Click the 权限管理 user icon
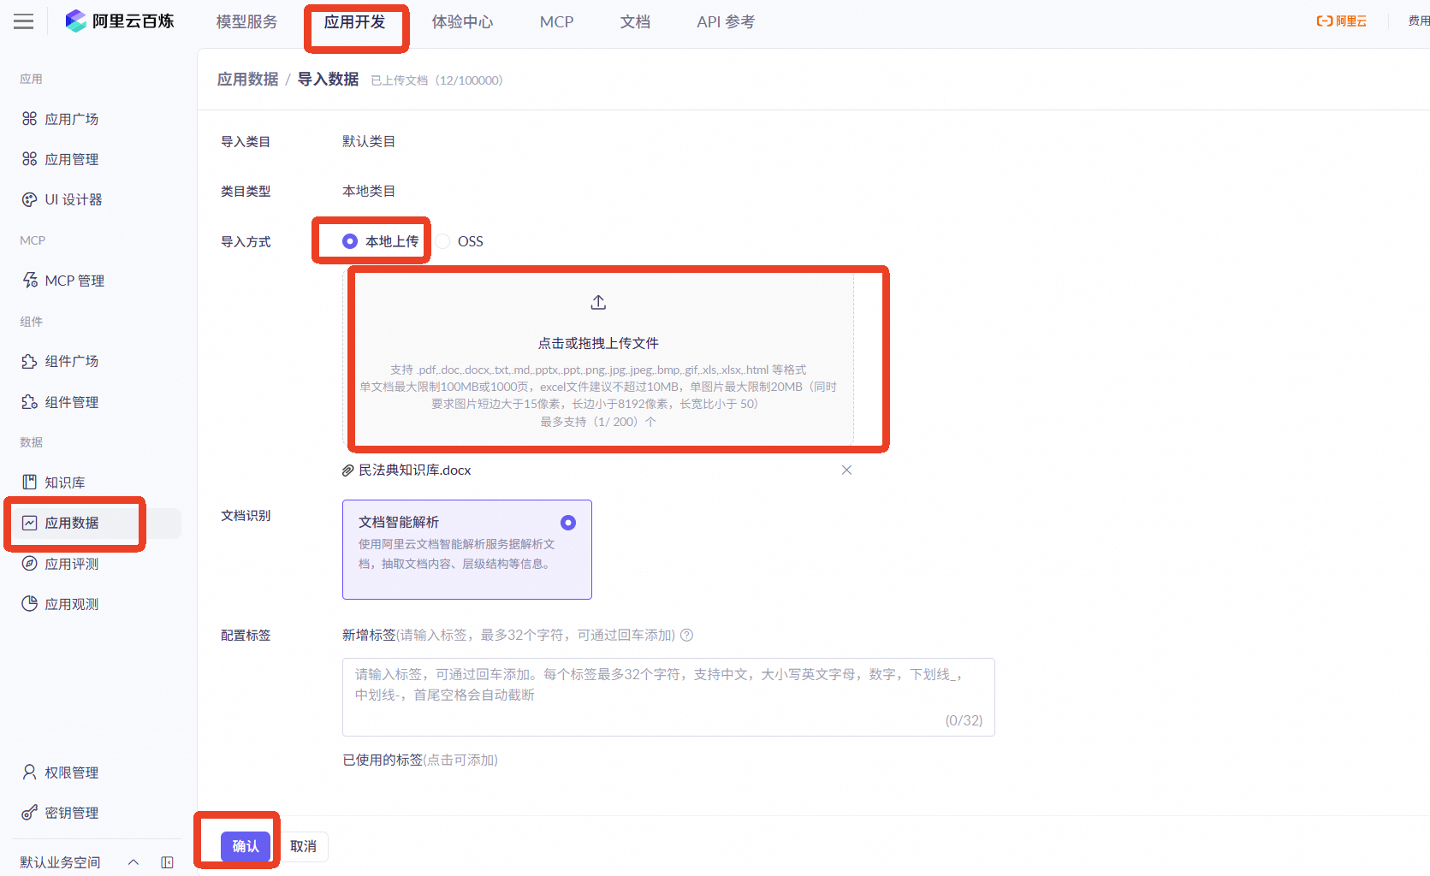 [30, 772]
